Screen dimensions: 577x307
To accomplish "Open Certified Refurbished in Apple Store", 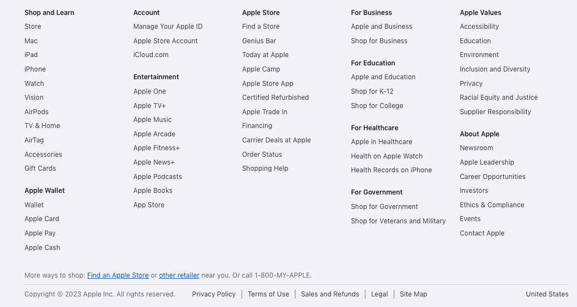I will (275, 98).
